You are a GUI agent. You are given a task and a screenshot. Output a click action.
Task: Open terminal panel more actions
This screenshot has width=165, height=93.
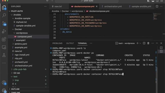(x=153, y=43)
